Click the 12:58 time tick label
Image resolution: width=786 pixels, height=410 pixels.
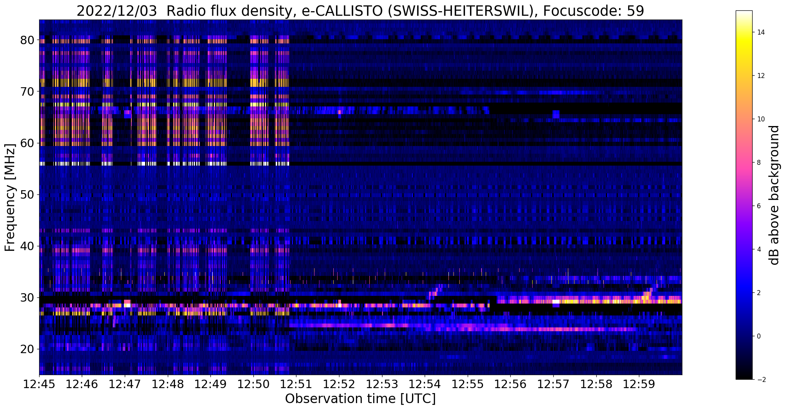(596, 384)
